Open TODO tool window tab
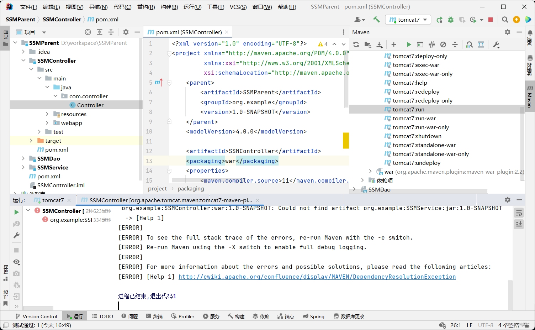Image resolution: width=535 pixels, height=330 pixels. [x=102, y=316]
